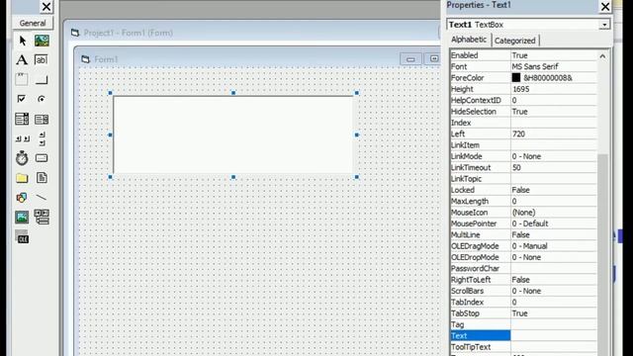Click the Form1 title bar icon

pos(85,59)
